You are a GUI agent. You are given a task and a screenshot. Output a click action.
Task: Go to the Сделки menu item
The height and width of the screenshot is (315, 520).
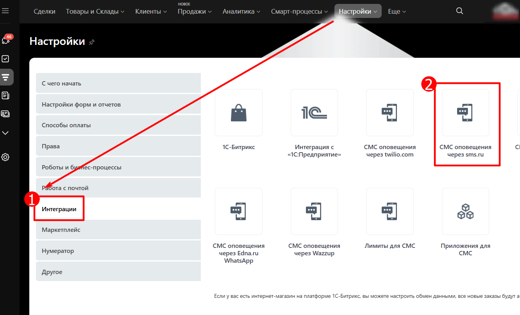pos(45,11)
